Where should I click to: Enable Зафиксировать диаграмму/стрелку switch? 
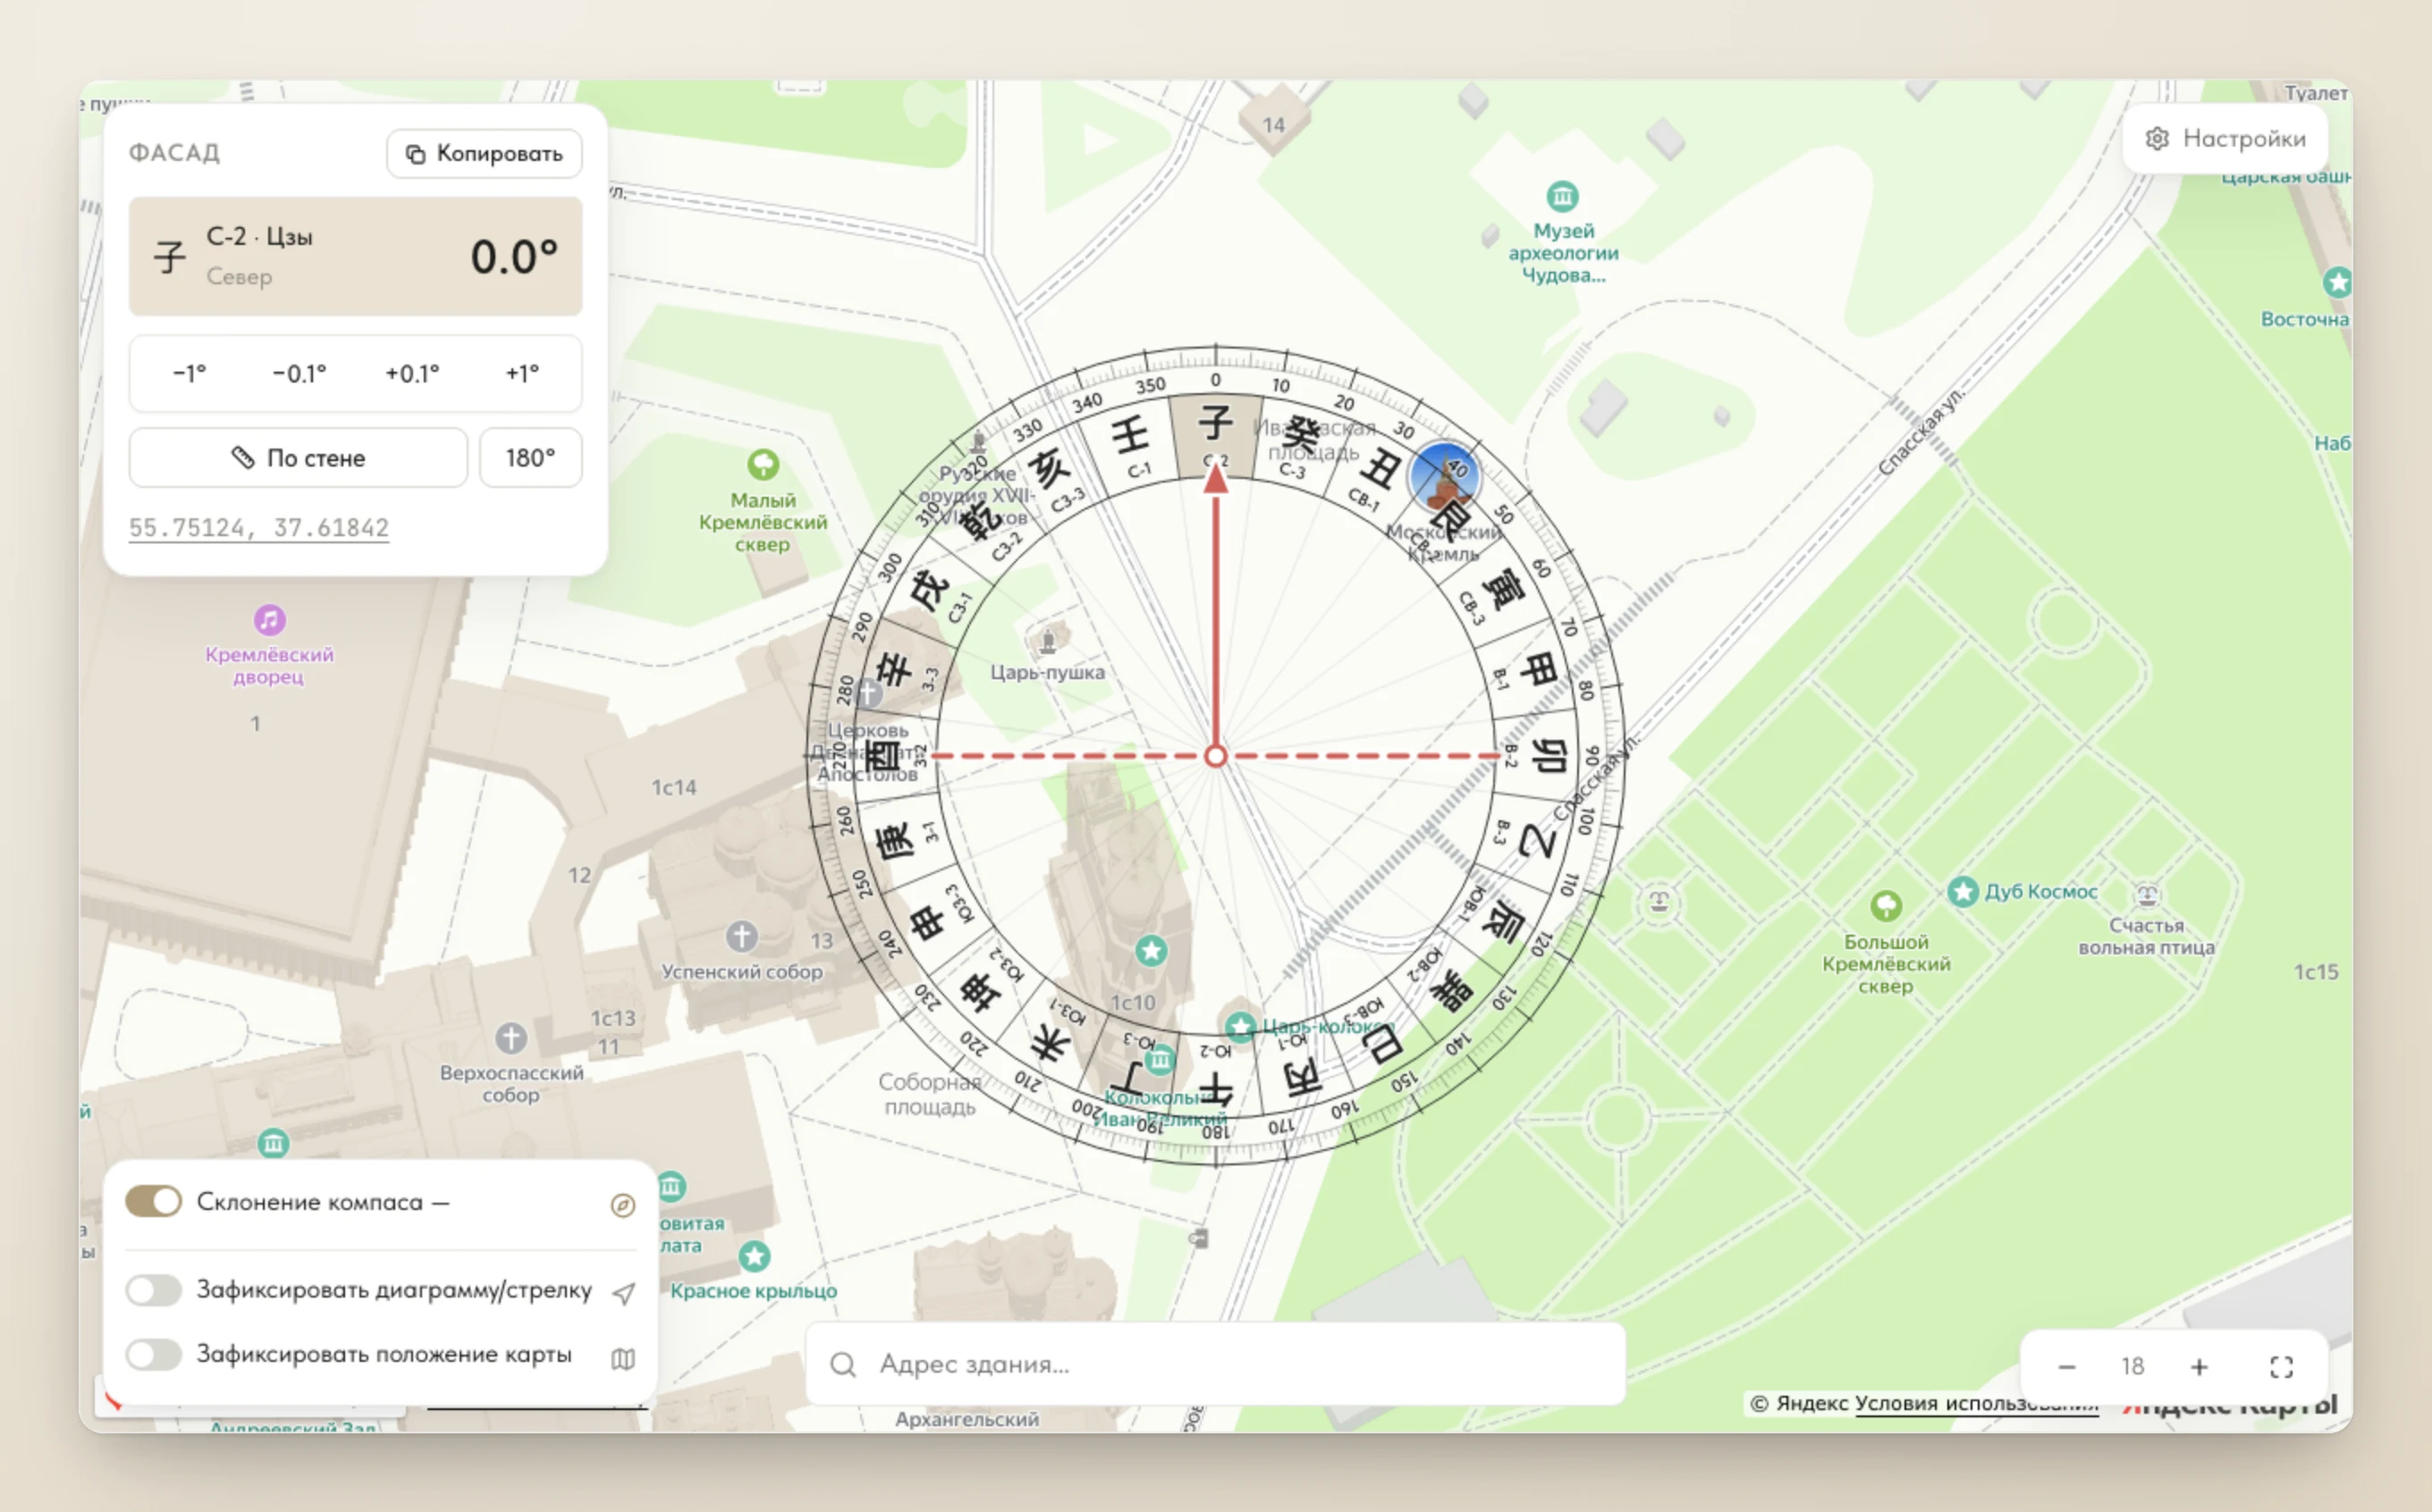pos(153,1290)
